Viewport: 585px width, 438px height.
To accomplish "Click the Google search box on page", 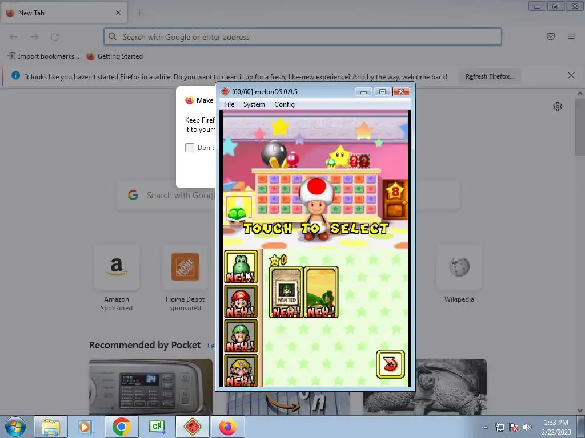I will tap(166, 195).
